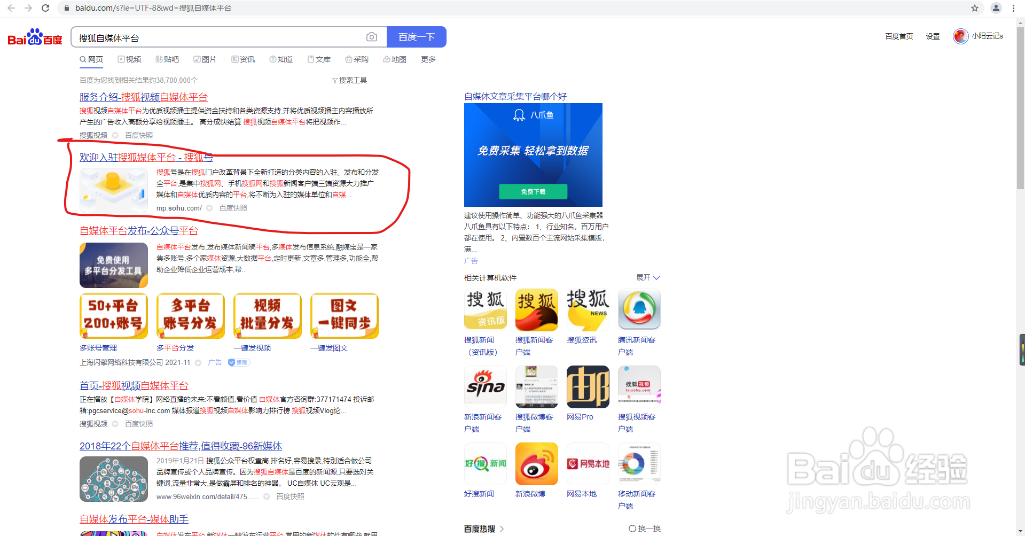1025x536 pixels.
Task: Expand the 相关计算机软件 list with 展开
Action: (648, 277)
